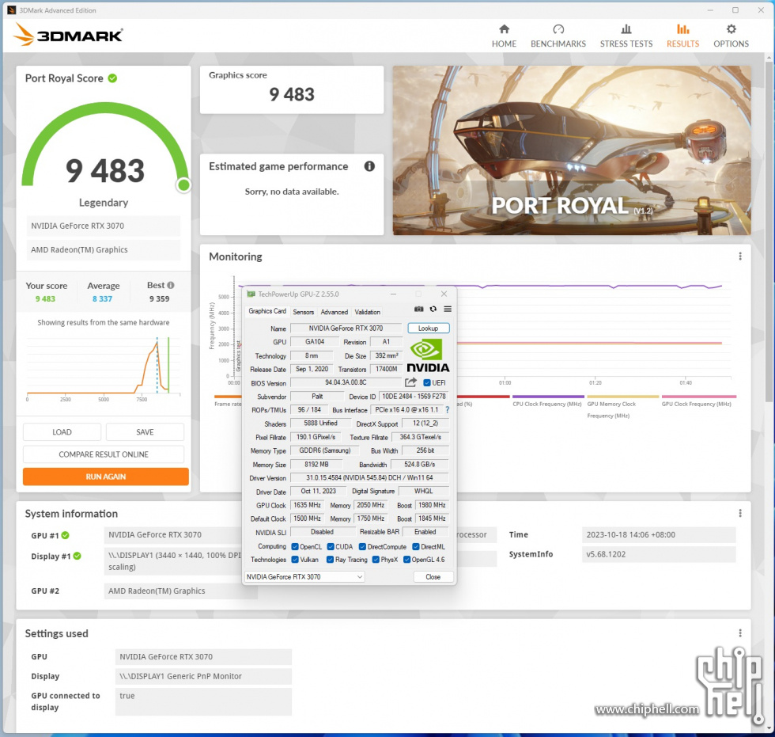Click the info icon next to Best score
775x737 pixels.
[x=171, y=285]
